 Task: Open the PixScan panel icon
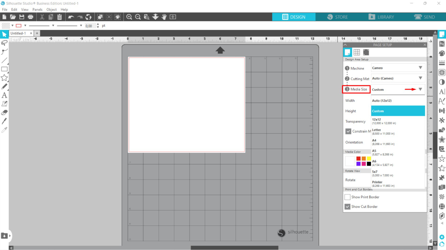[x=442, y=44]
